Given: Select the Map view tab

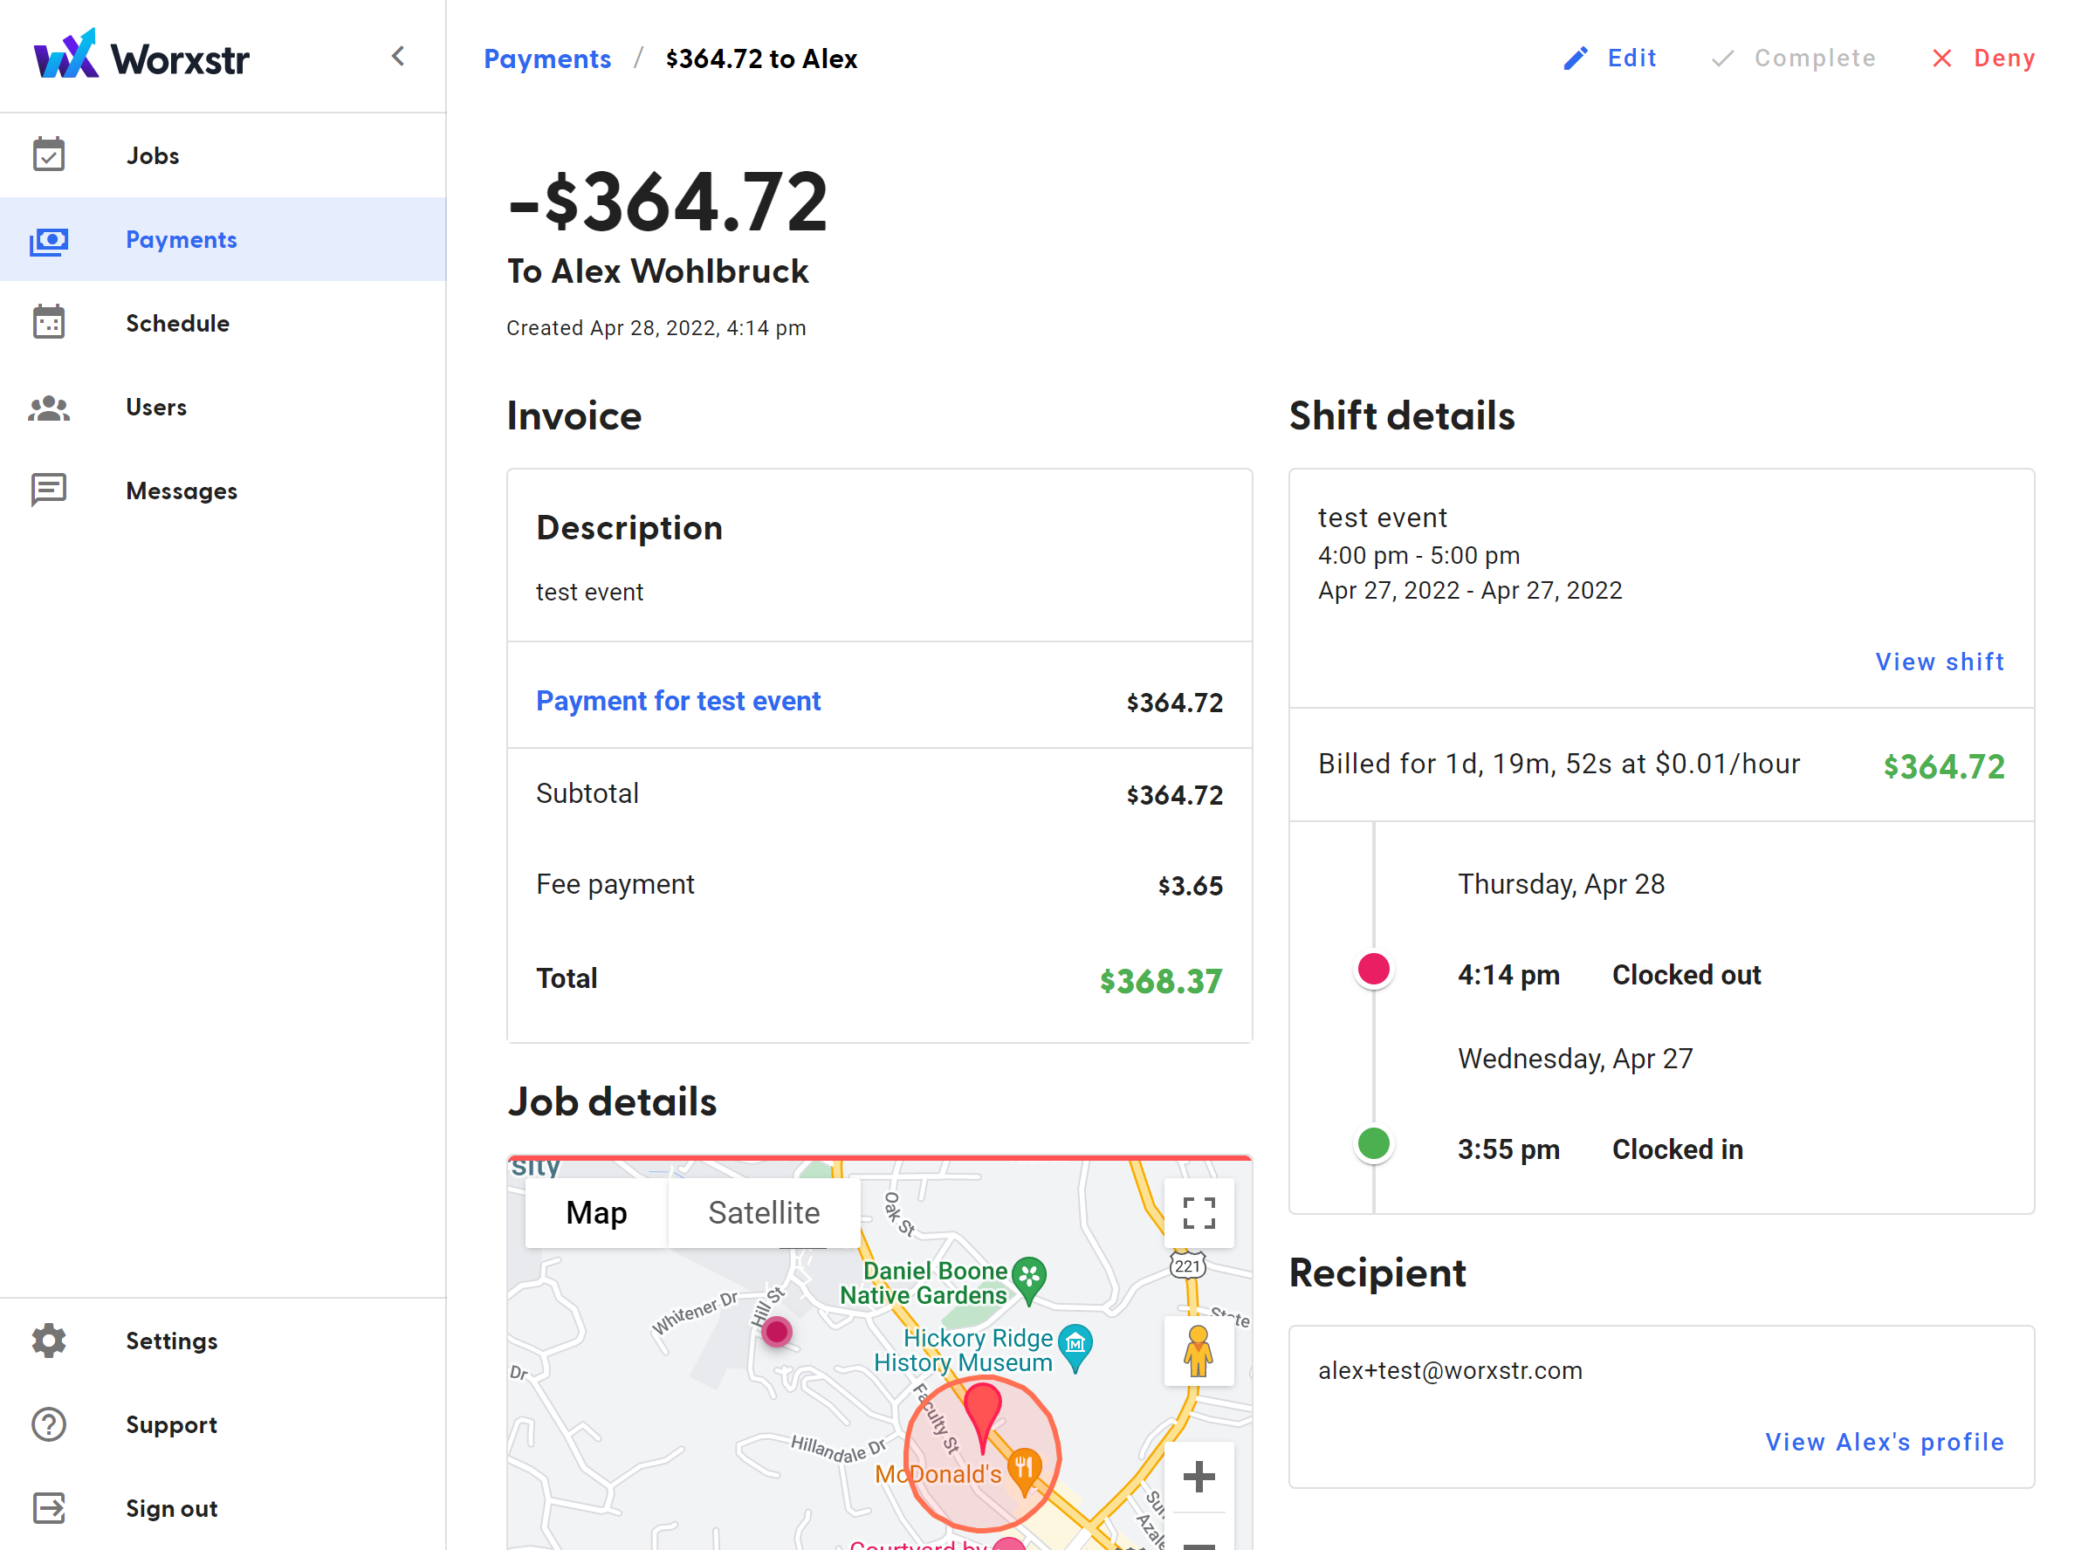Looking at the screenshot, I should coord(595,1213).
